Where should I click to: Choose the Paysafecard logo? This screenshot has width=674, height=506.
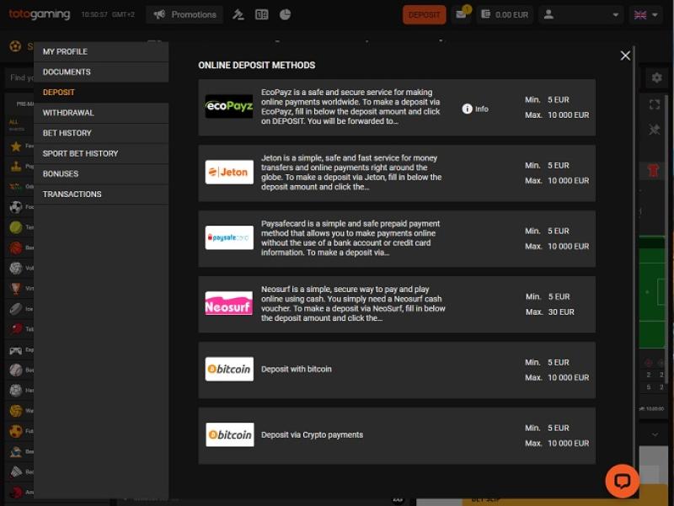click(229, 238)
